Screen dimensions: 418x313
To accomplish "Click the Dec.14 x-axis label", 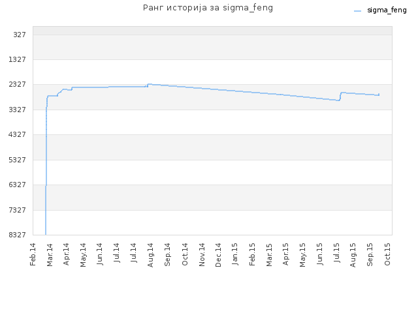I will pos(218,255).
